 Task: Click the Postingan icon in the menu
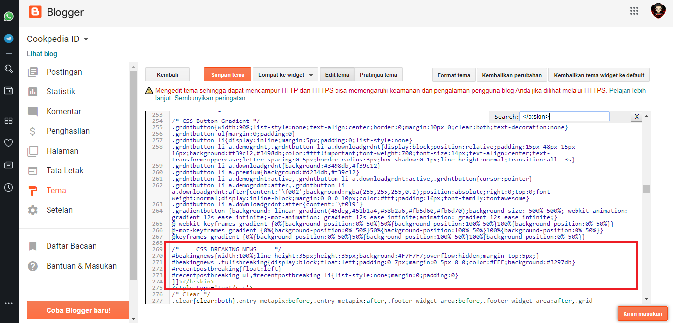[x=33, y=72]
